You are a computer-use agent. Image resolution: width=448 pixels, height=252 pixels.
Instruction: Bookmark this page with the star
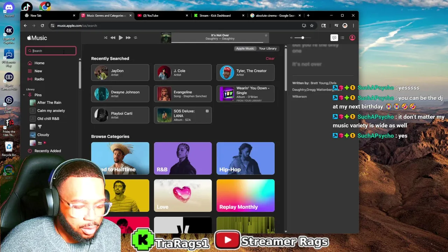pyautogui.click(x=311, y=26)
